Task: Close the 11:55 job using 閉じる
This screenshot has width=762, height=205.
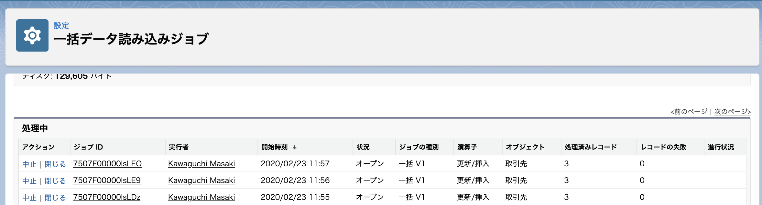Action: coord(54,197)
